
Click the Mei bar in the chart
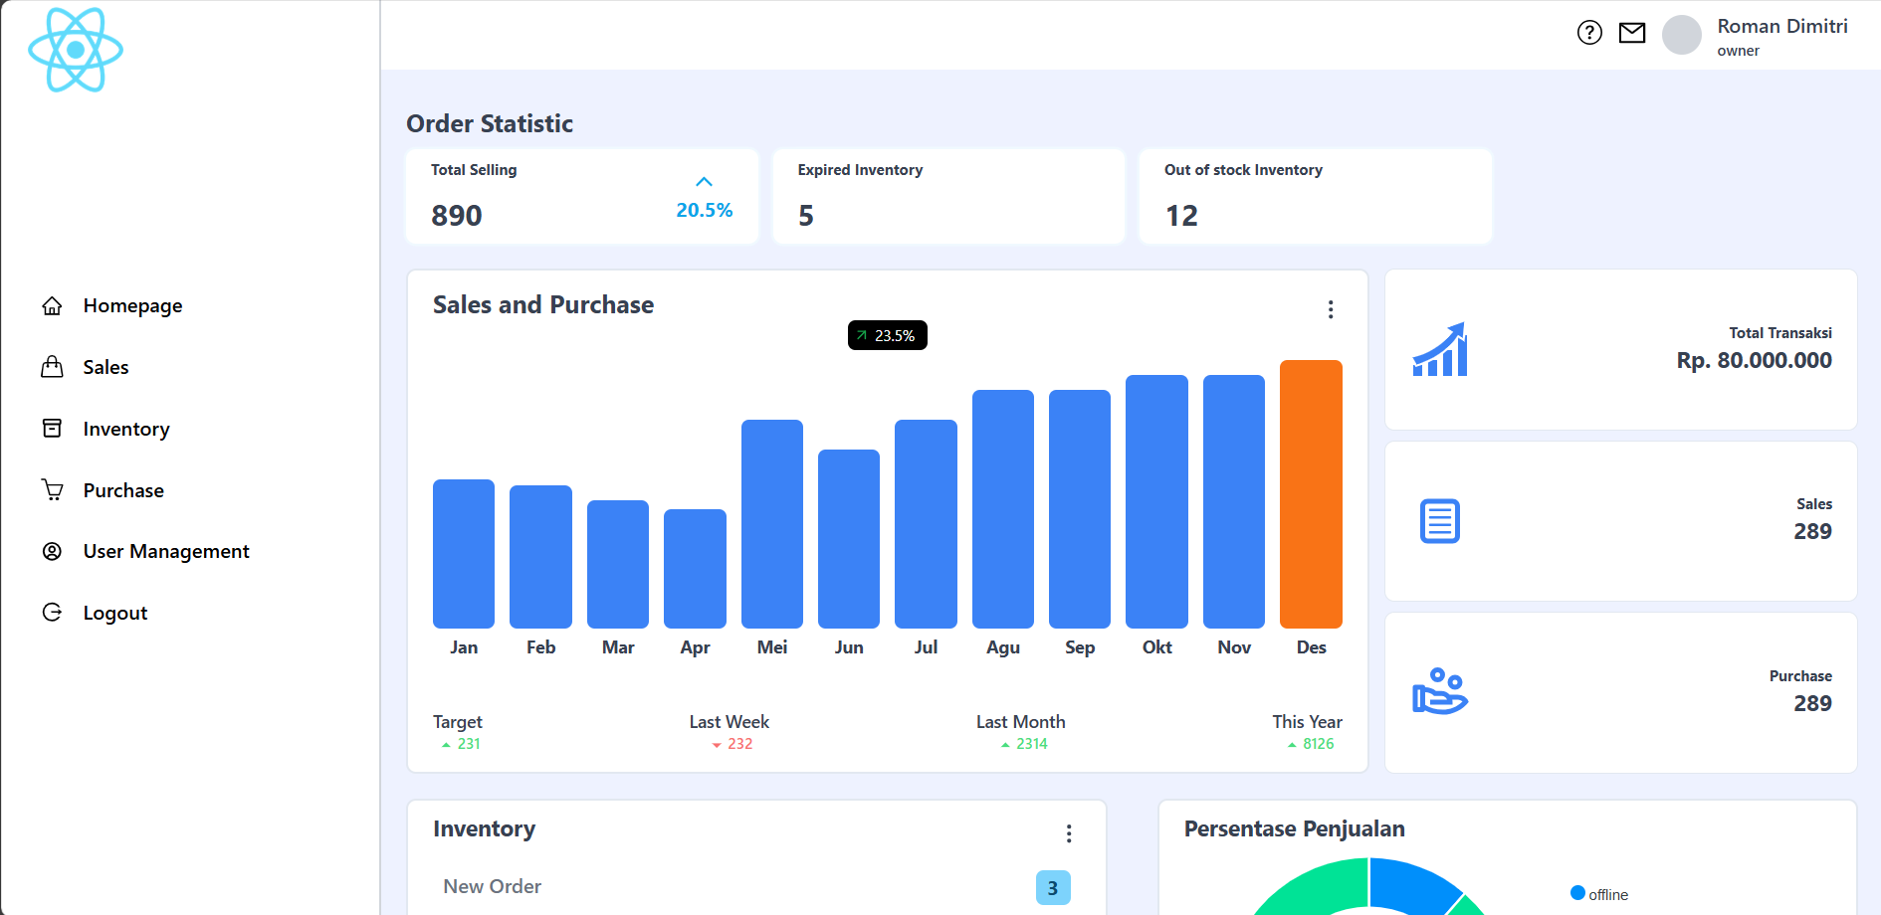tap(772, 524)
